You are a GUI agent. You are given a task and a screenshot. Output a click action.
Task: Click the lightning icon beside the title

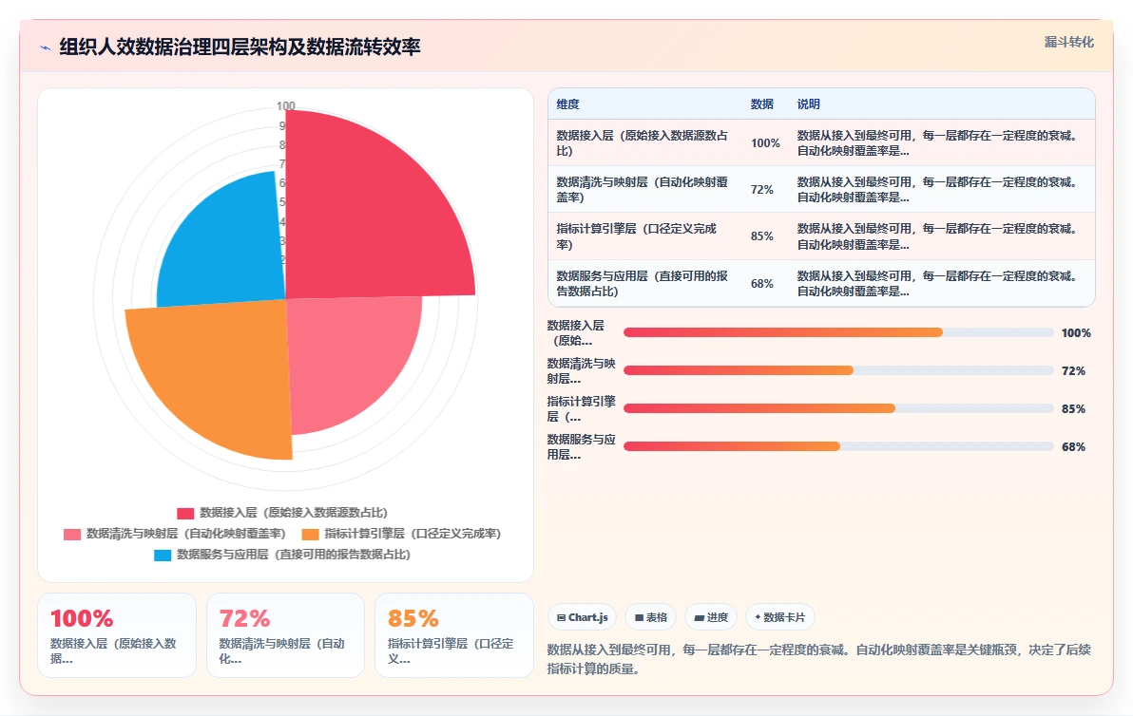coord(46,48)
